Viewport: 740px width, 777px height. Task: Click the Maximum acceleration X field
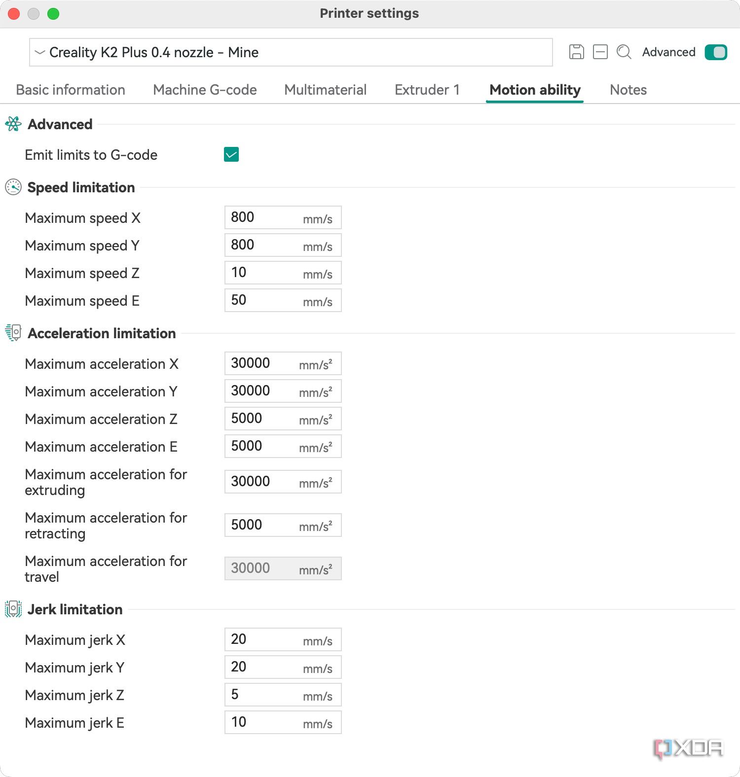[283, 363]
